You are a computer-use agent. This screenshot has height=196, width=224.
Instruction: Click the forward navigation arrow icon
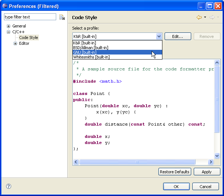point(212,17)
